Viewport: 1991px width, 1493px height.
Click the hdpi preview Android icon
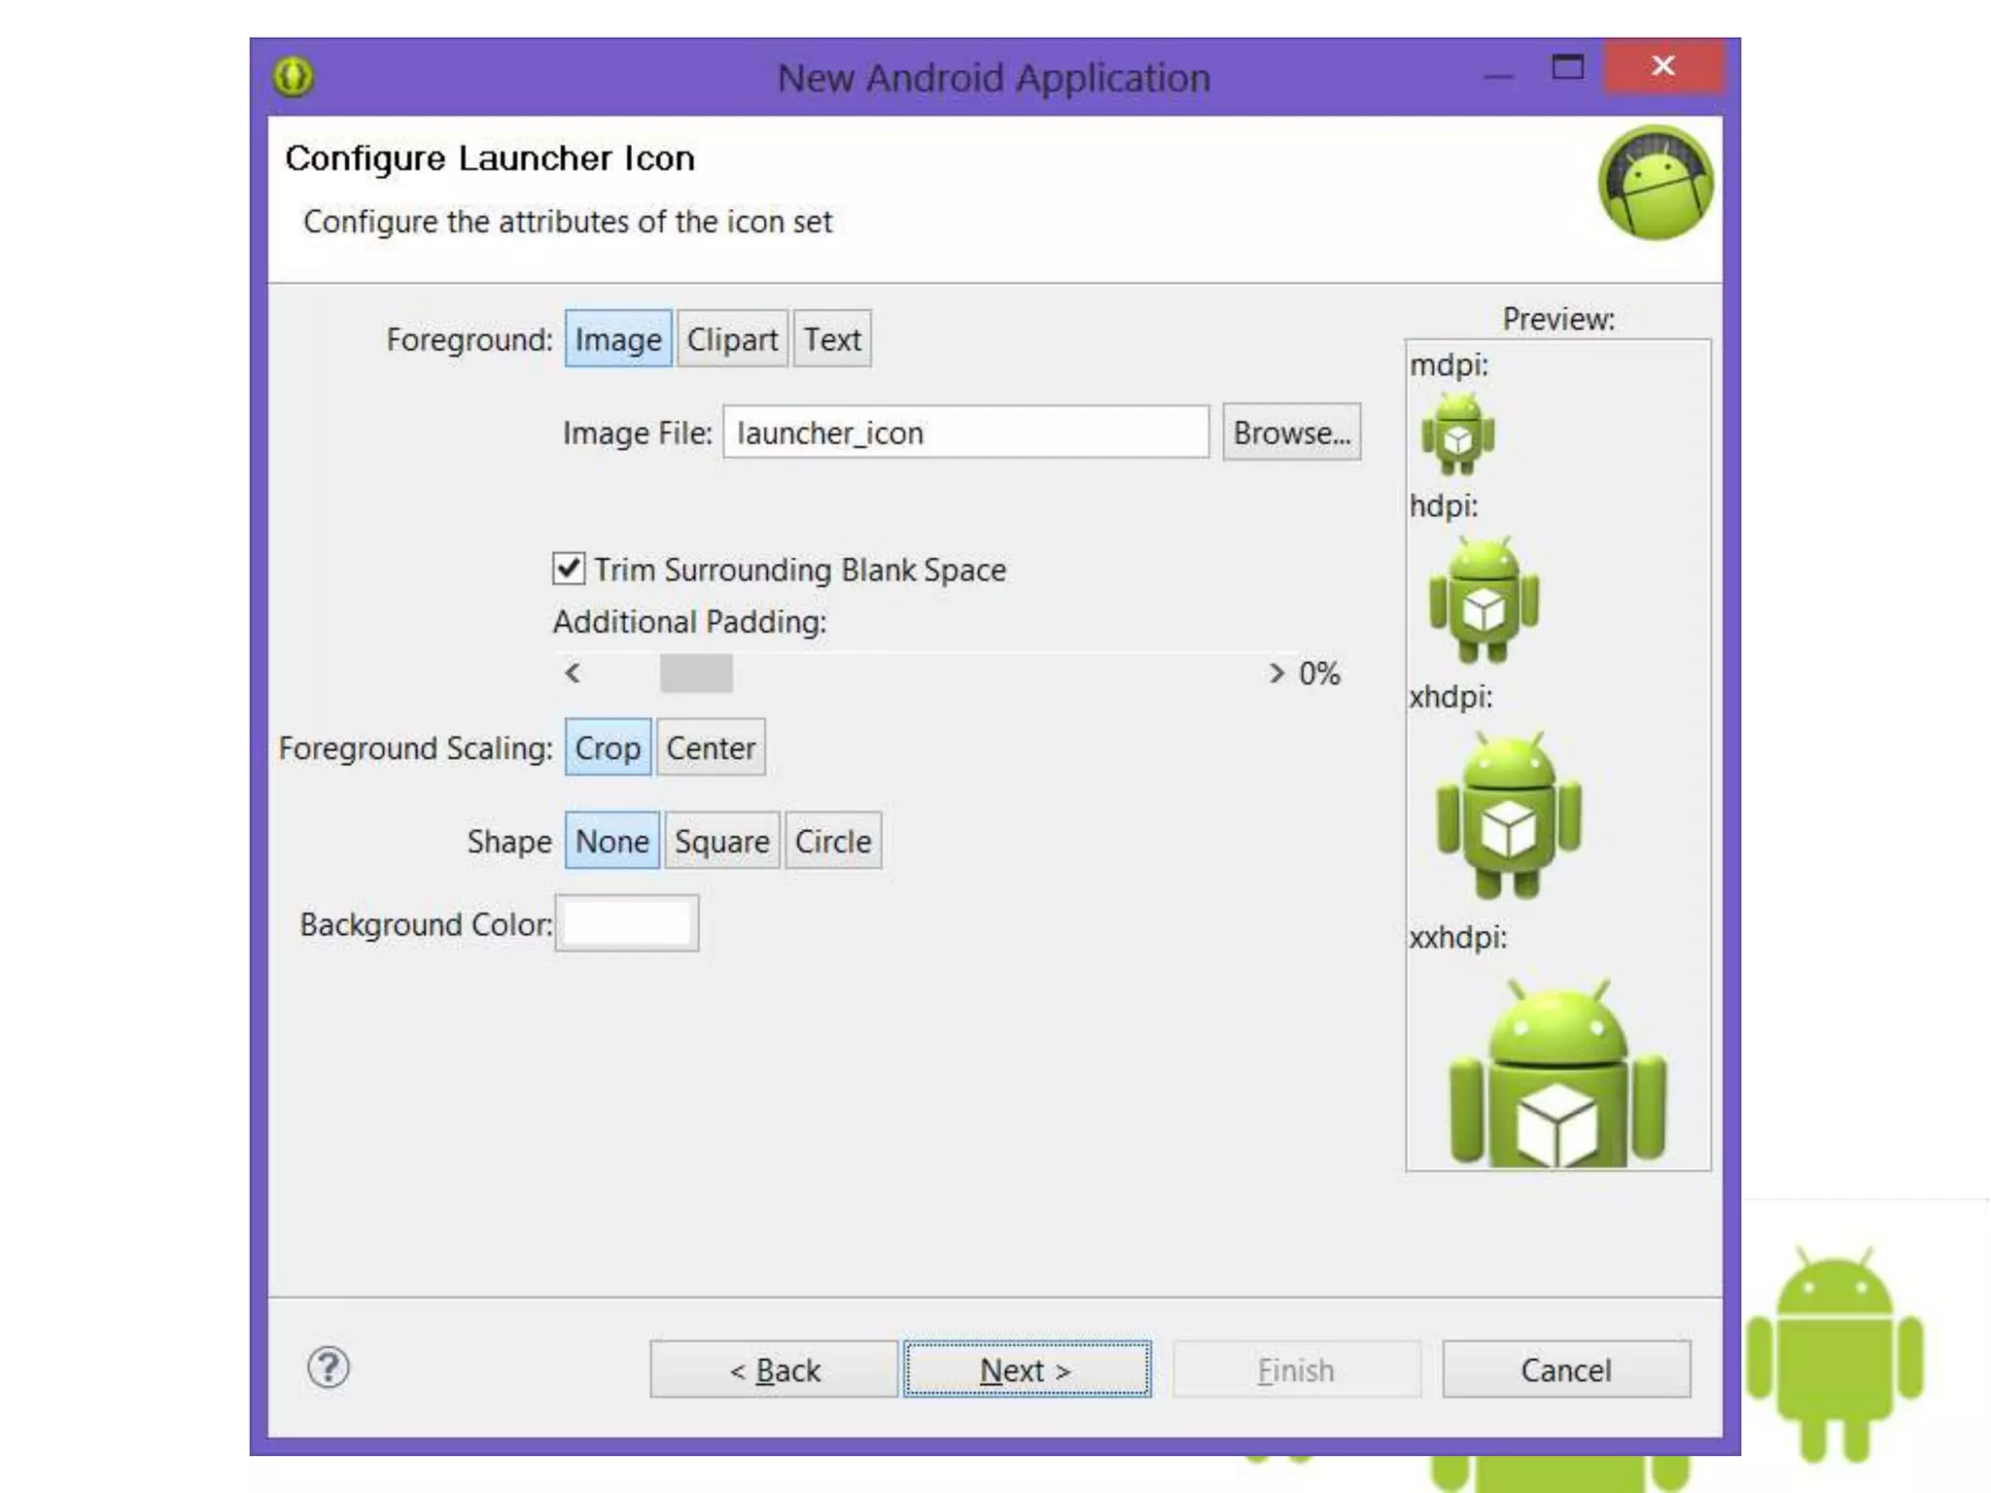coord(1483,600)
